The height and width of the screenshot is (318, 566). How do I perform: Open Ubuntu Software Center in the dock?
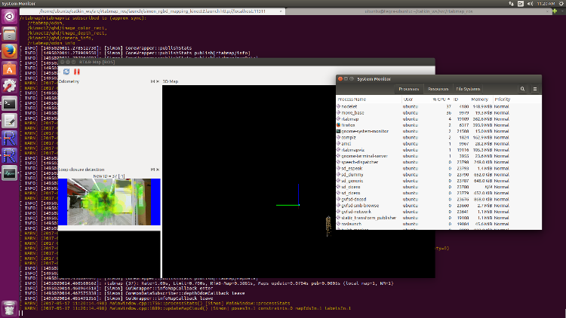coord(10,69)
